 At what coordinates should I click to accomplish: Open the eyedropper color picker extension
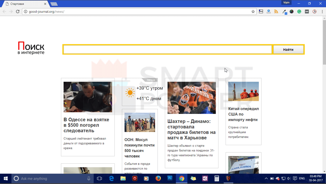pos(284,12)
